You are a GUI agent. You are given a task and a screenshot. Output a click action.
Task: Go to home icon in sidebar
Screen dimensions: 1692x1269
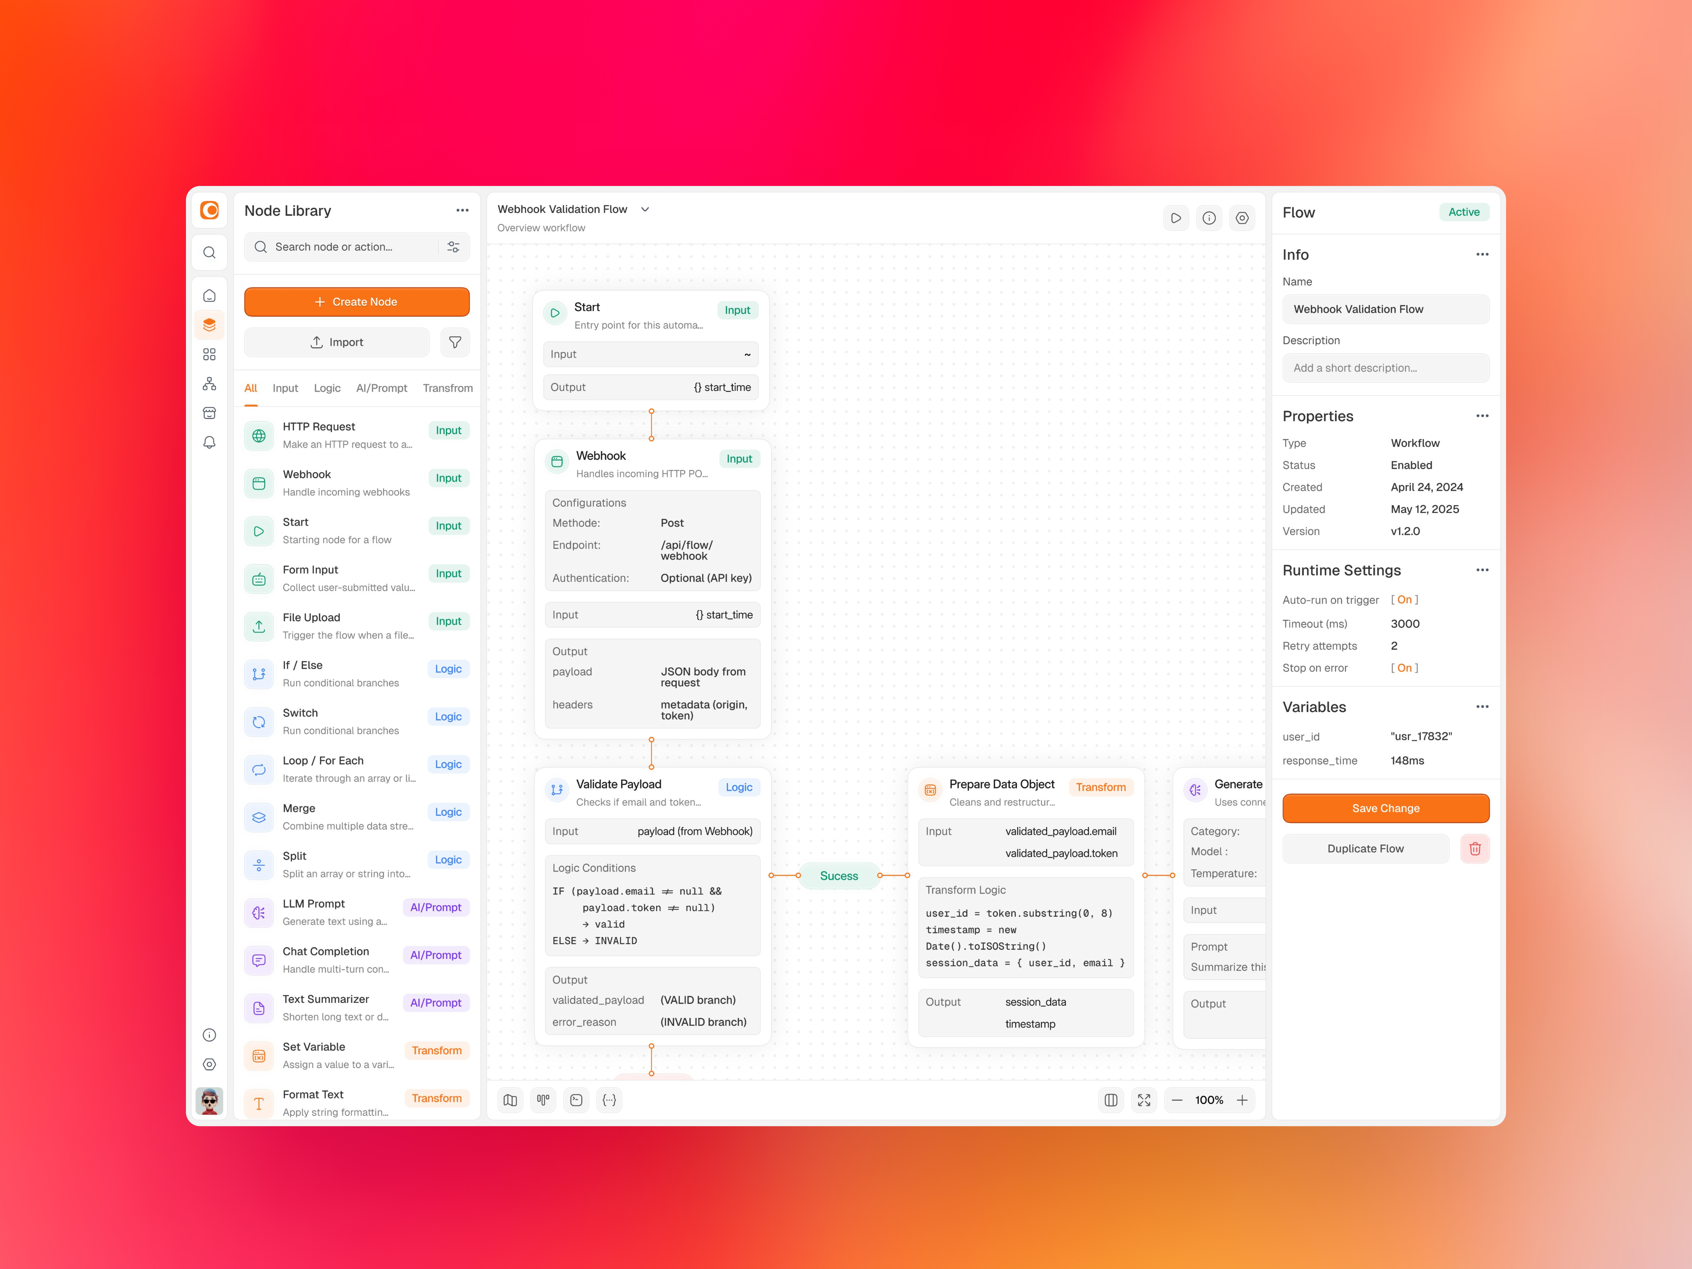(209, 295)
